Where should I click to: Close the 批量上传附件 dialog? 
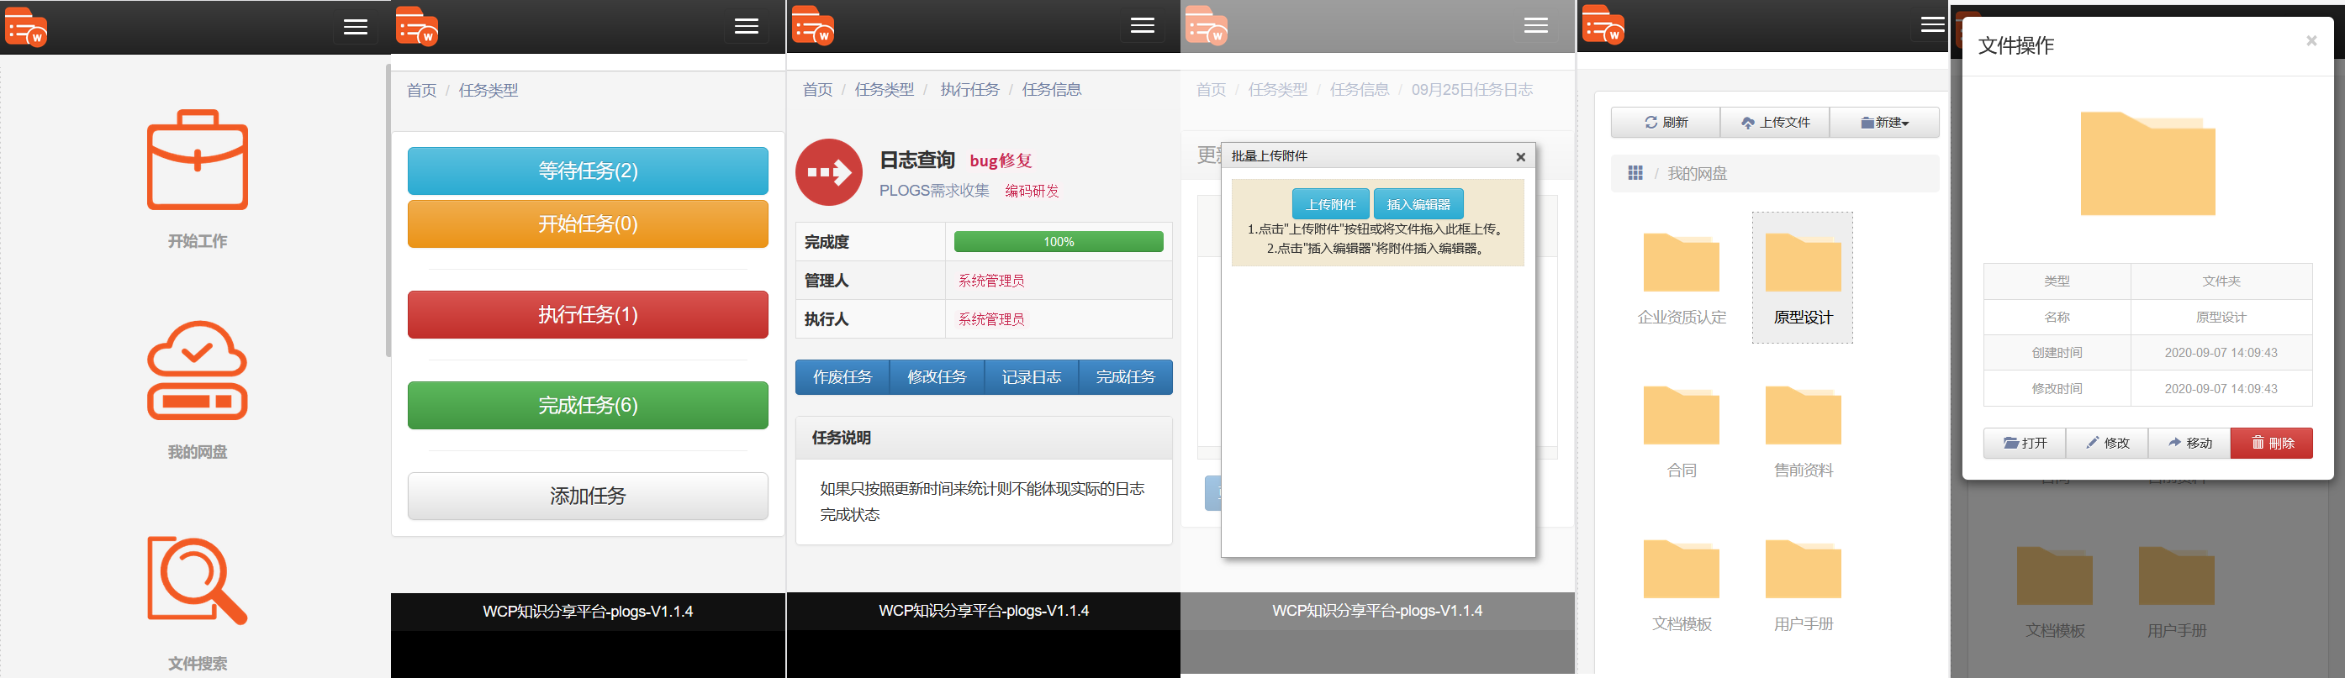(x=1520, y=157)
